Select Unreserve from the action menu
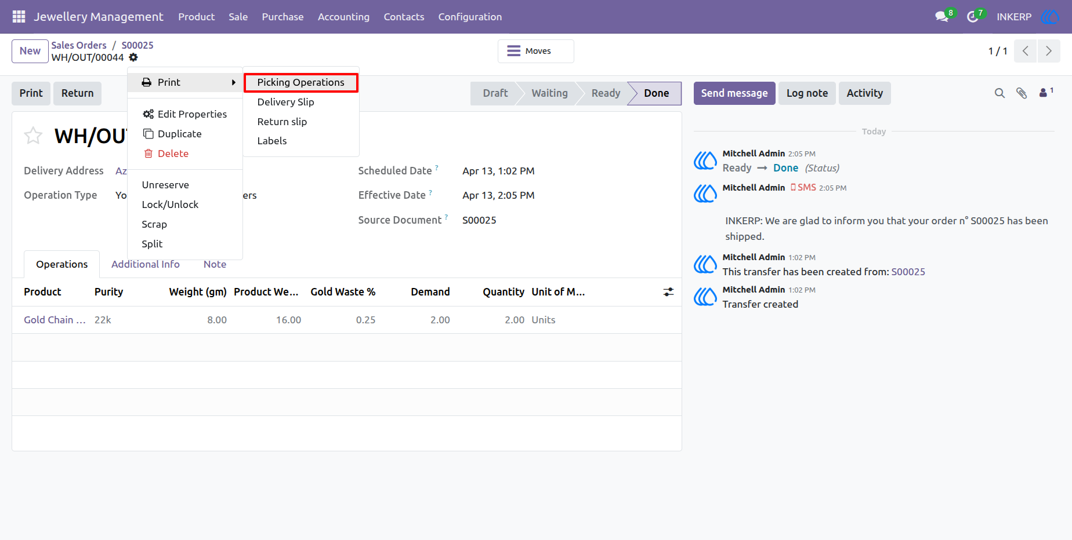Image resolution: width=1072 pixels, height=540 pixels. [x=185, y=185]
